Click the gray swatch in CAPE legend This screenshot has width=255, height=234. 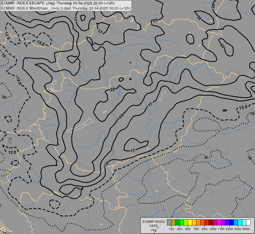[169, 222]
